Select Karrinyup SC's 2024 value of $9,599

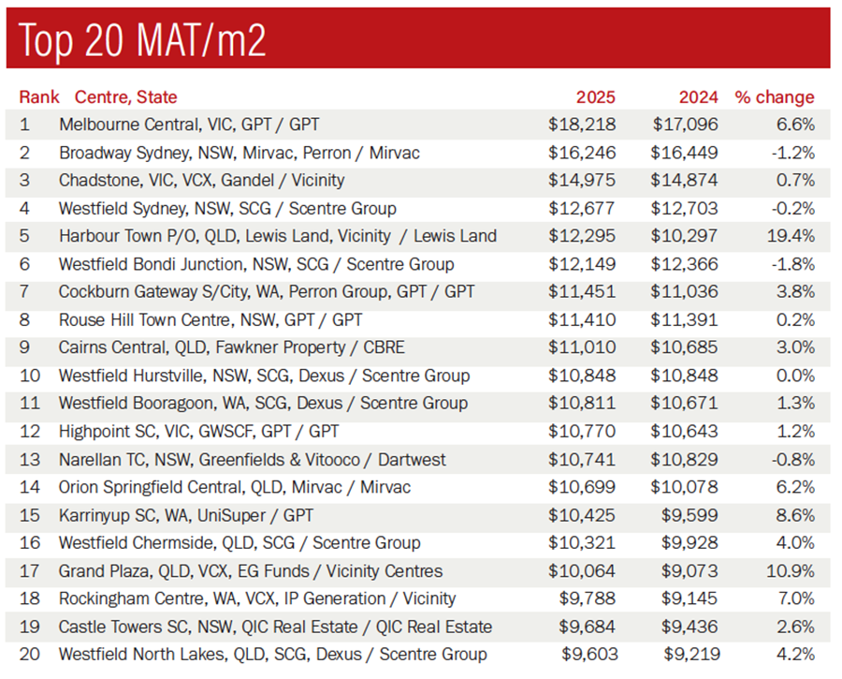(x=690, y=515)
